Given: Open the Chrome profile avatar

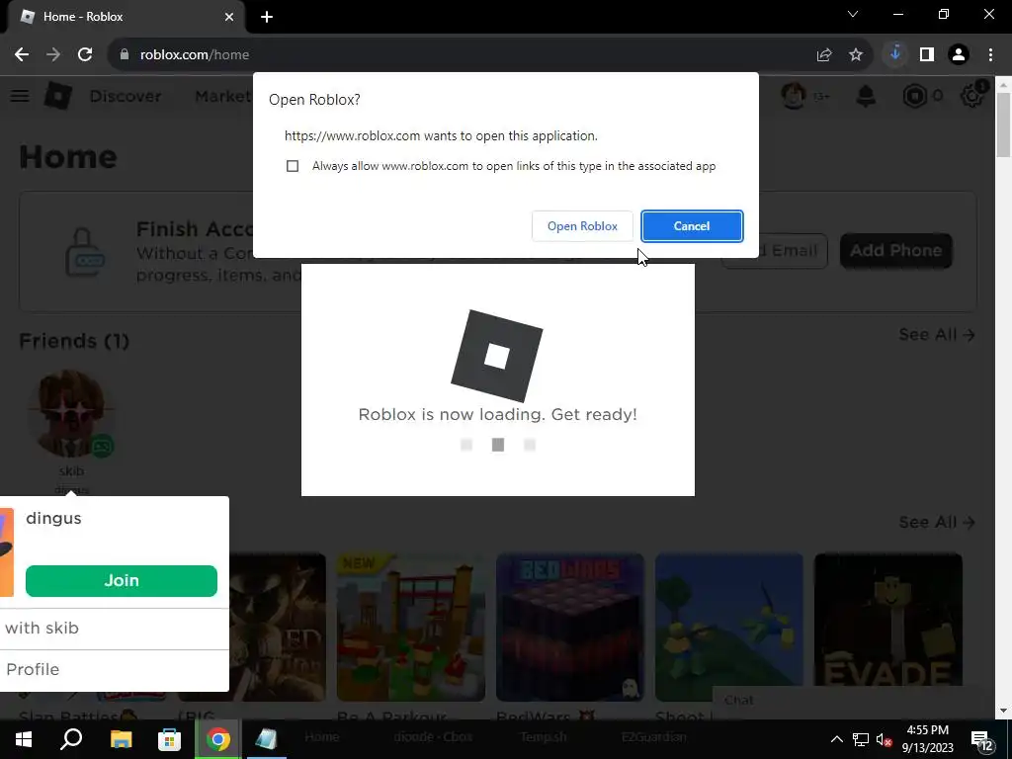Looking at the screenshot, I should coord(959,54).
